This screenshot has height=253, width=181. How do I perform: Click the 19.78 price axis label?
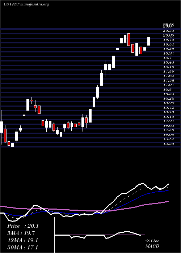click(169, 40)
